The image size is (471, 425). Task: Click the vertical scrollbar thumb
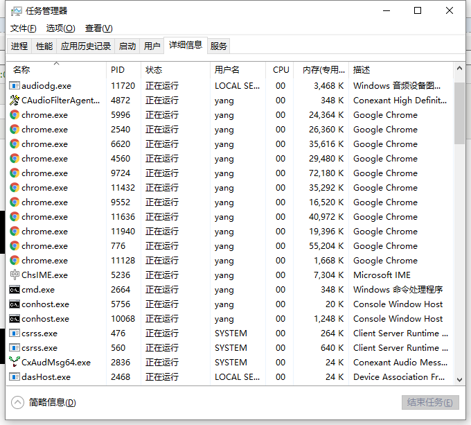459,113
